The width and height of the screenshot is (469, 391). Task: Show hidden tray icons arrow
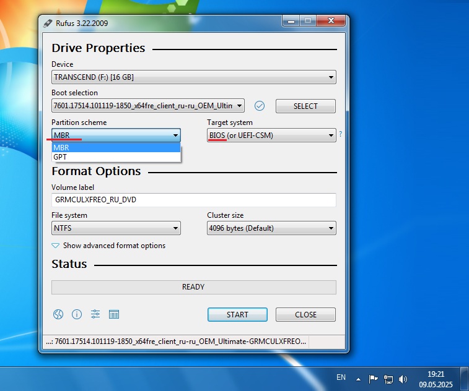358,380
